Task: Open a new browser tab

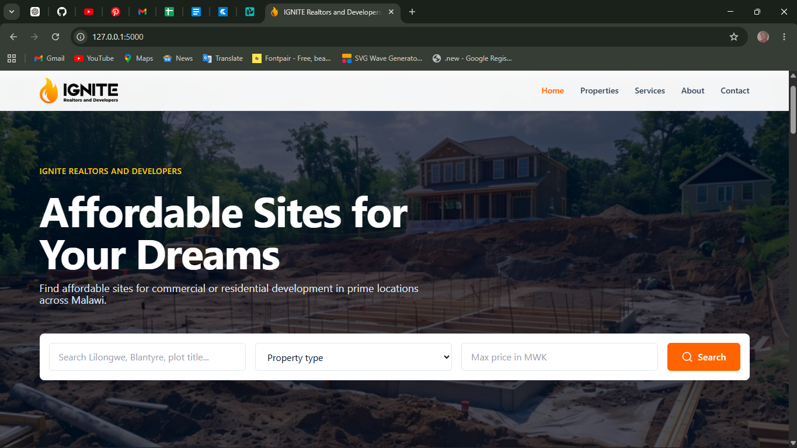Action: pos(412,12)
